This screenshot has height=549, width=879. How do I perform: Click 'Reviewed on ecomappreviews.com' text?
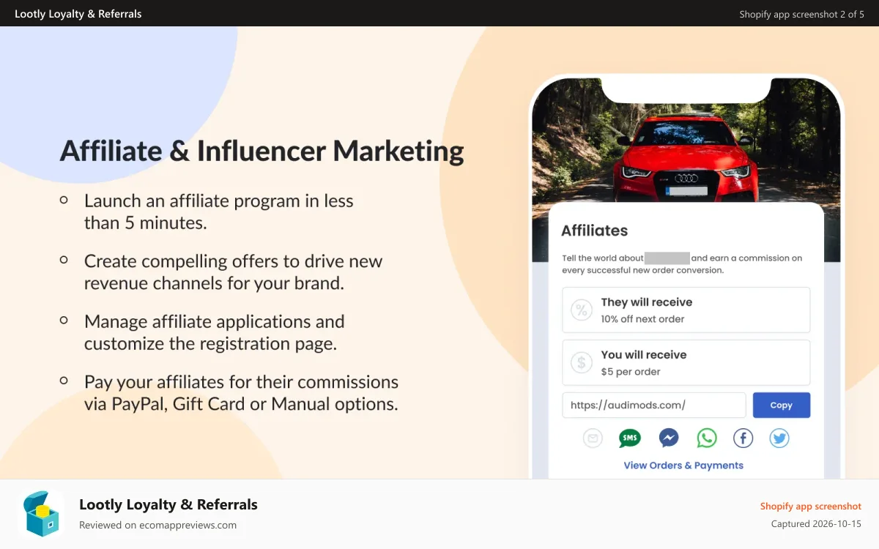click(157, 525)
